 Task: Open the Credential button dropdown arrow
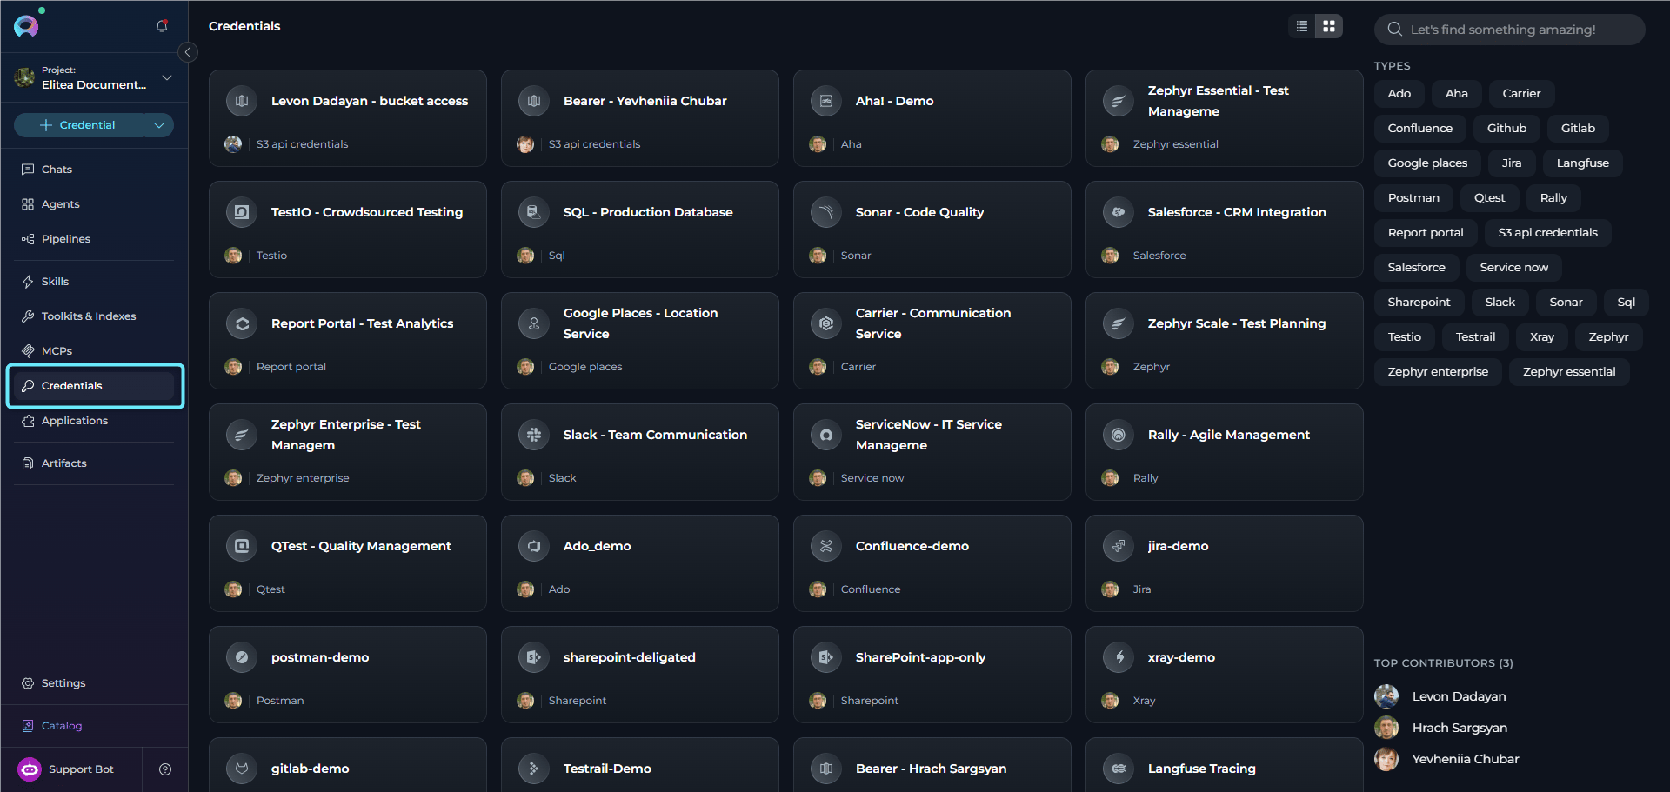point(159,125)
